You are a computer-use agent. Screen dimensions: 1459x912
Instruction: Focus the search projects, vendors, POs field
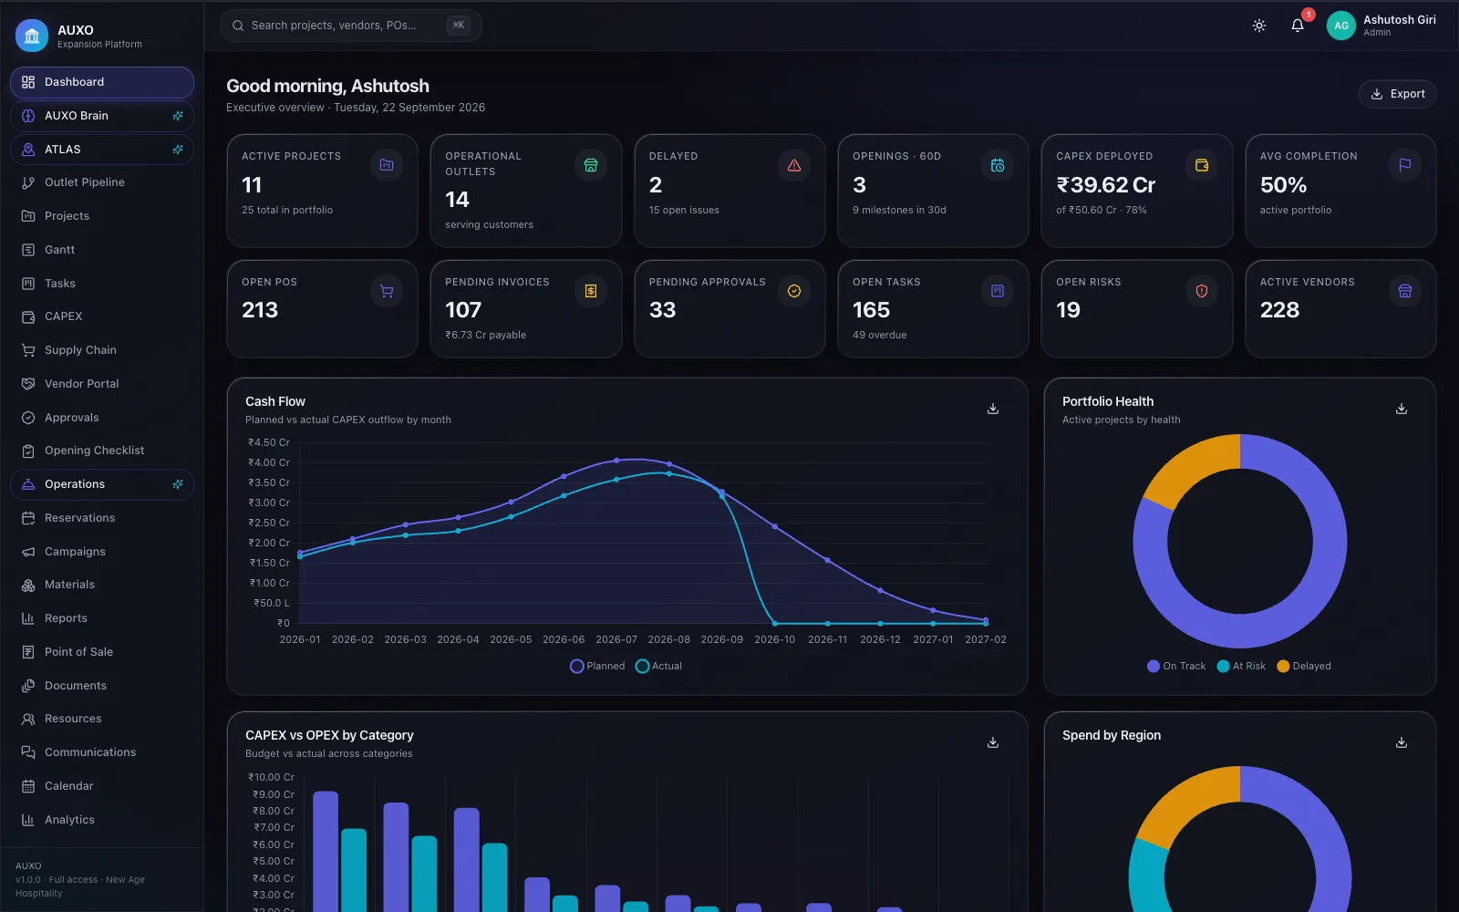(351, 26)
